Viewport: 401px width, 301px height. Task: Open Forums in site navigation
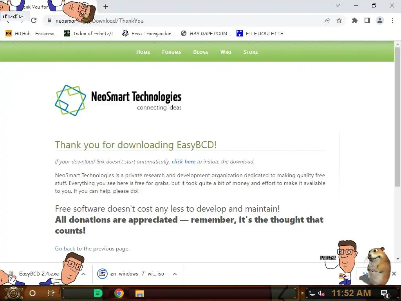172,52
